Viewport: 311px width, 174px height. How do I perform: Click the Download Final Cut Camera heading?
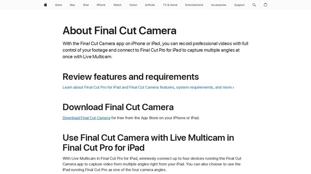coord(118,107)
